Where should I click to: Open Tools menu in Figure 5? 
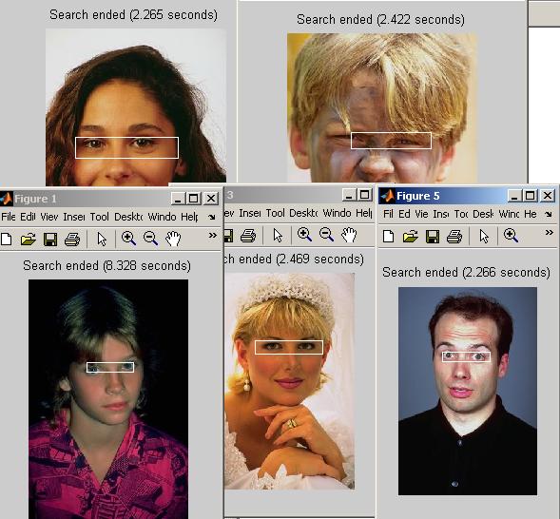[x=461, y=214]
